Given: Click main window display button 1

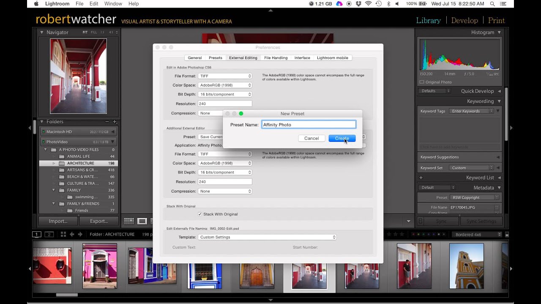Looking at the screenshot, I should pos(37,234).
